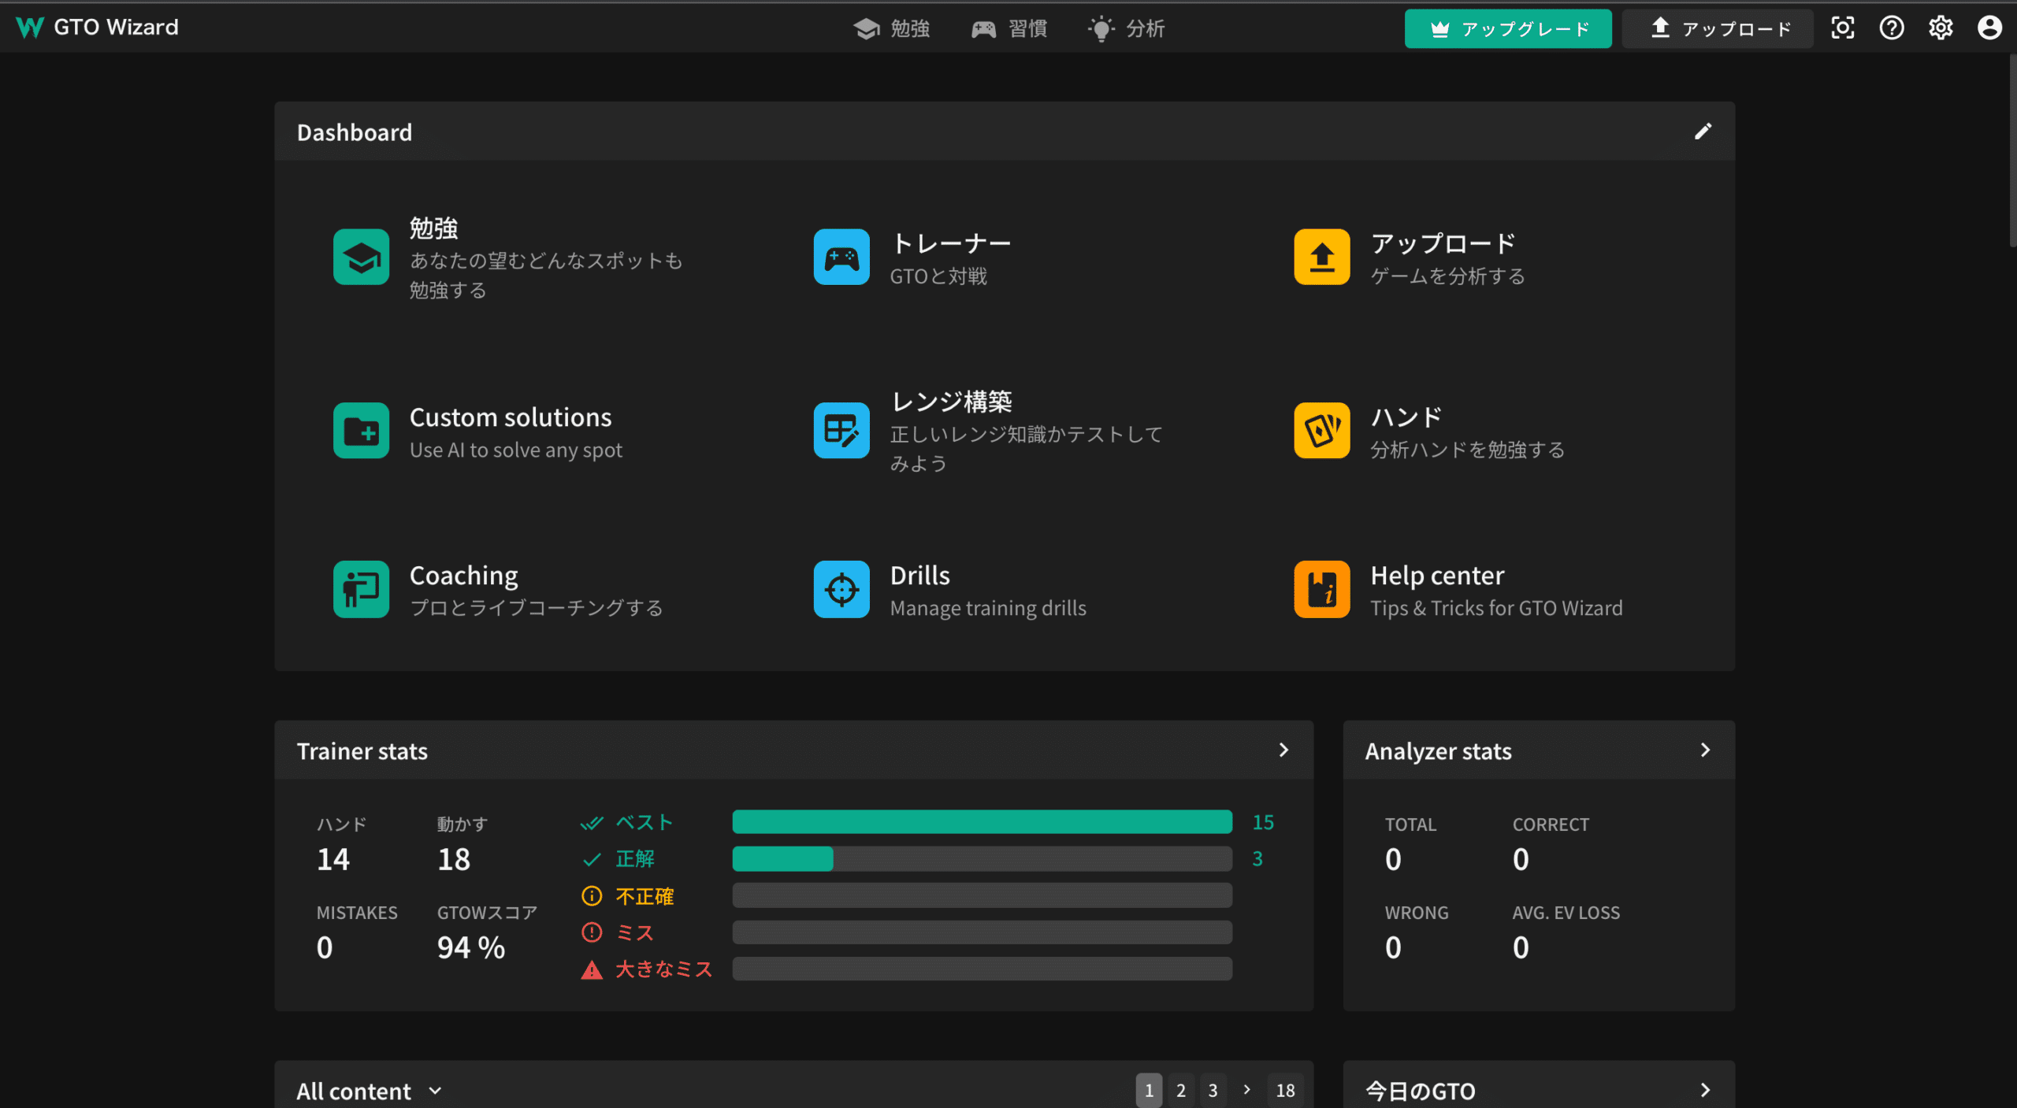Click the yellow アップロード upload arrow icon
2017x1108 pixels.
coord(1322,258)
